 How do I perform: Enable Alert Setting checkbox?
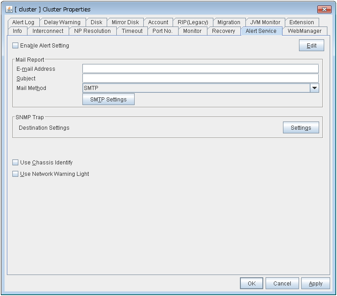pos(16,46)
